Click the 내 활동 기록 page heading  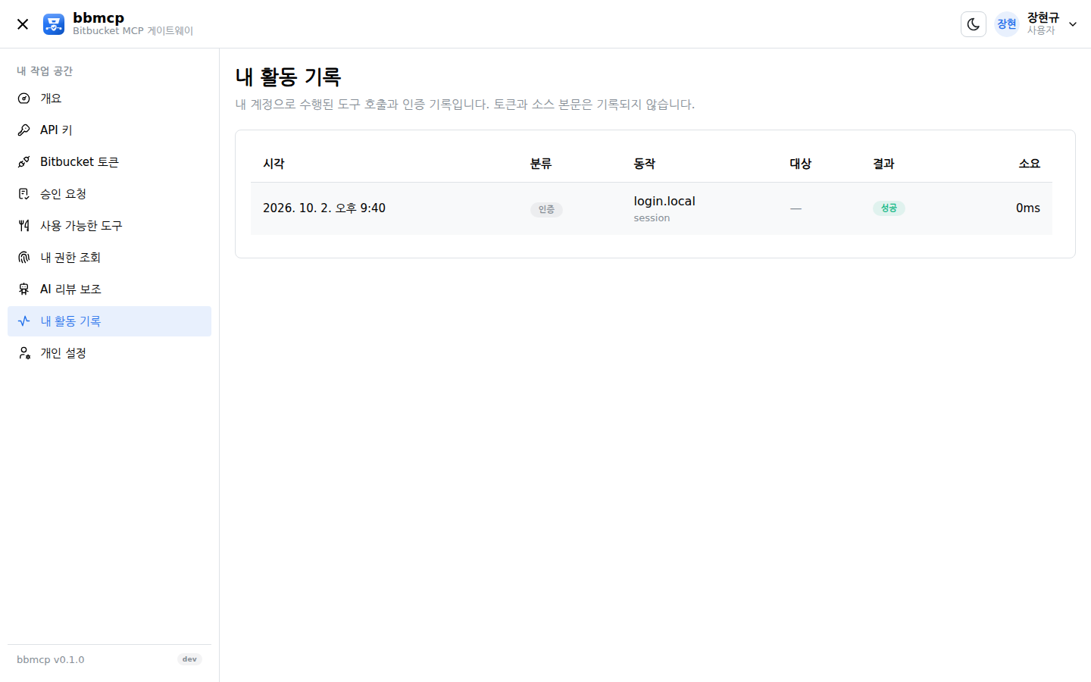pos(288,77)
